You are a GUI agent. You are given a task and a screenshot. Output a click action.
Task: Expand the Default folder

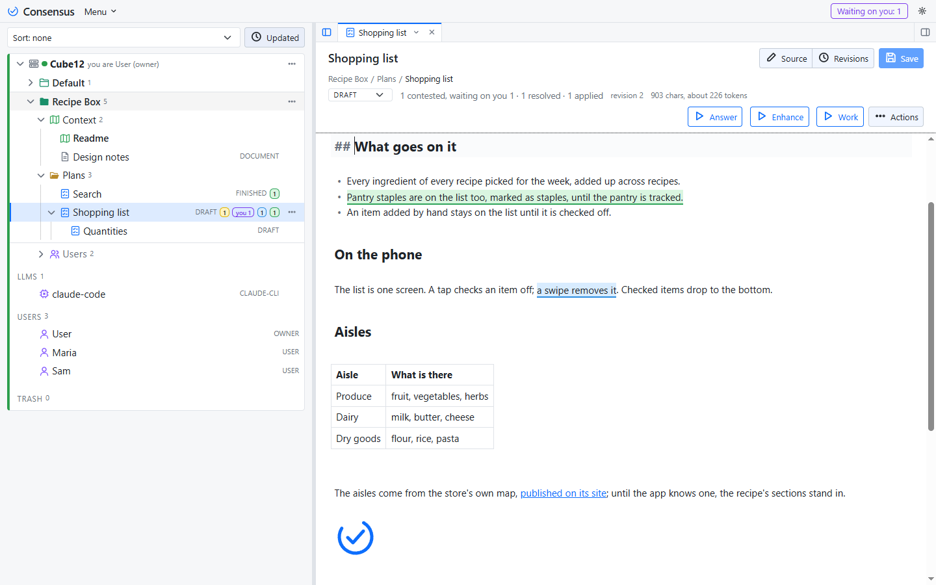tap(31, 83)
